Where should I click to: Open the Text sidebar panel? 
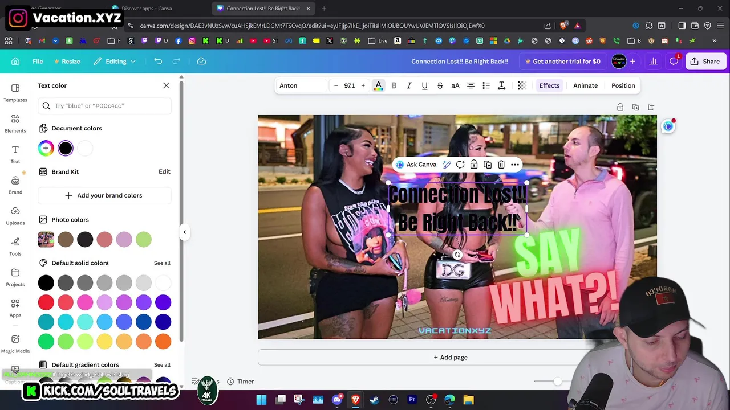15,154
